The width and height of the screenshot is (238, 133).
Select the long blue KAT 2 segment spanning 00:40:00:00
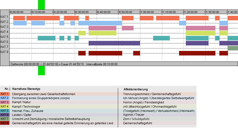(100, 23)
